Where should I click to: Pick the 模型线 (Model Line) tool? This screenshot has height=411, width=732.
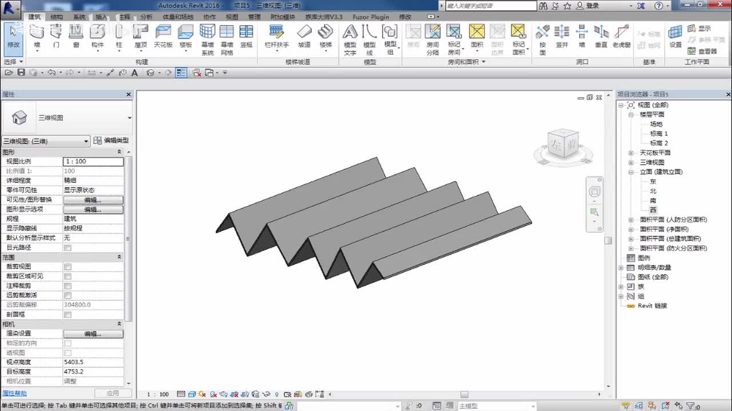pos(369,40)
